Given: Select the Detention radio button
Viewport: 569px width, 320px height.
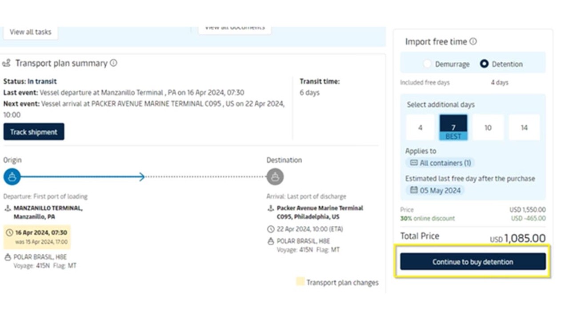Looking at the screenshot, I should pyautogui.click(x=484, y=64).
